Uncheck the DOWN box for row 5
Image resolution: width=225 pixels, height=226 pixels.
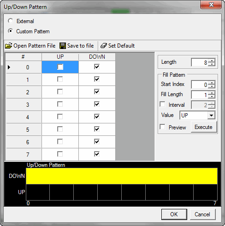[97, 129]
